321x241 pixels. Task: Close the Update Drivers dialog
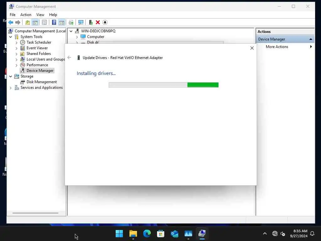point(252,48)
